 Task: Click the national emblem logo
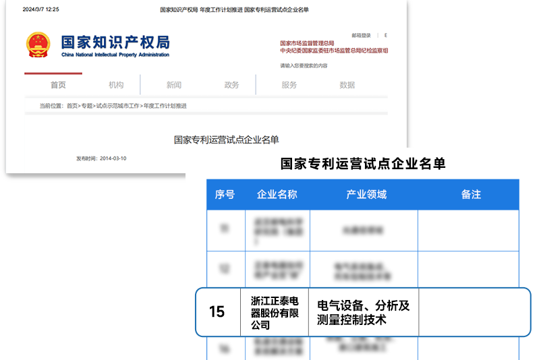38,44
